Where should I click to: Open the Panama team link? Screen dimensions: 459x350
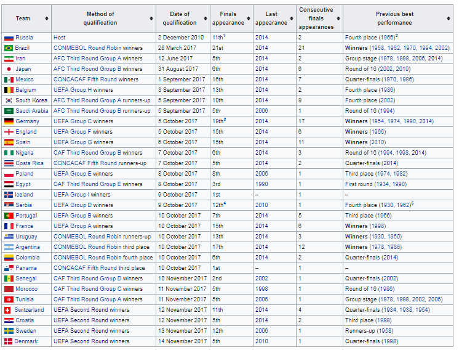26,268
